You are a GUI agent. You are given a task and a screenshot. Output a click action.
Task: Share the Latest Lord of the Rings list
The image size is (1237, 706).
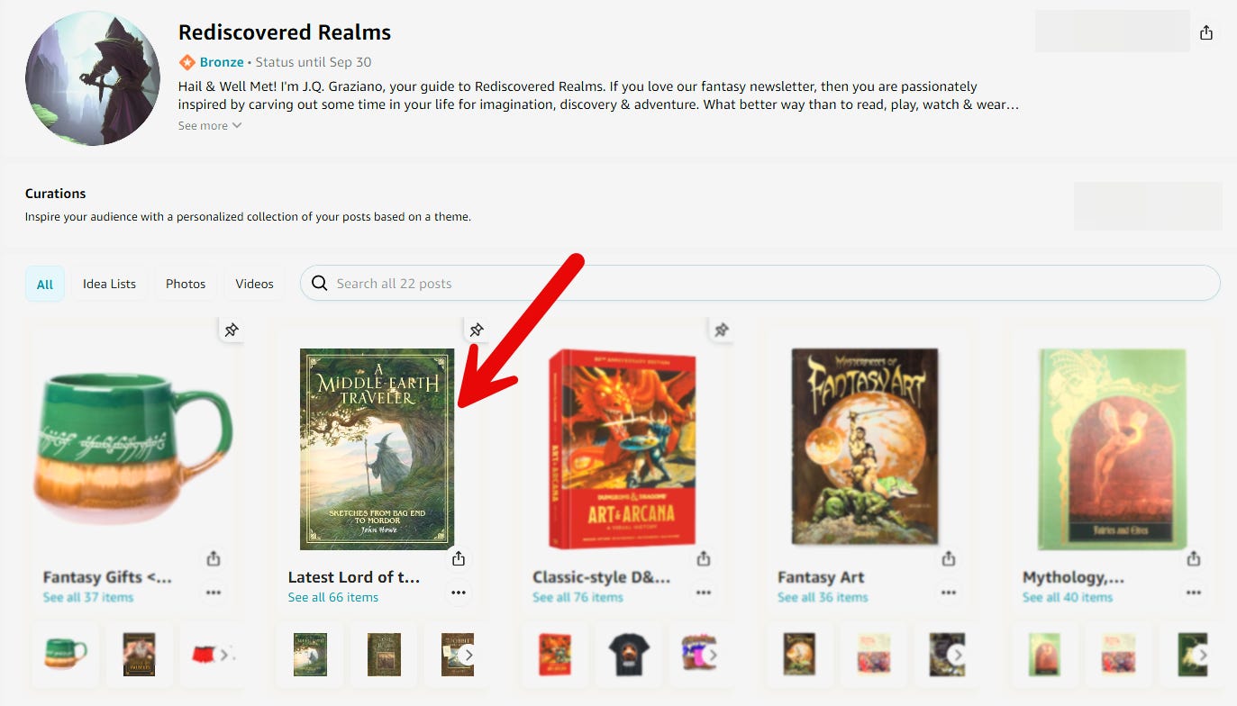459,558
